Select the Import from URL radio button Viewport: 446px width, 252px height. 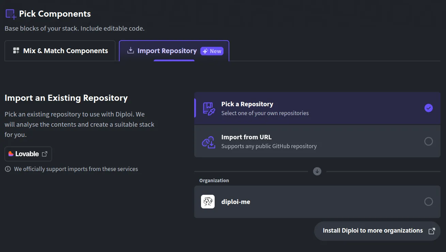coord(428,141)
